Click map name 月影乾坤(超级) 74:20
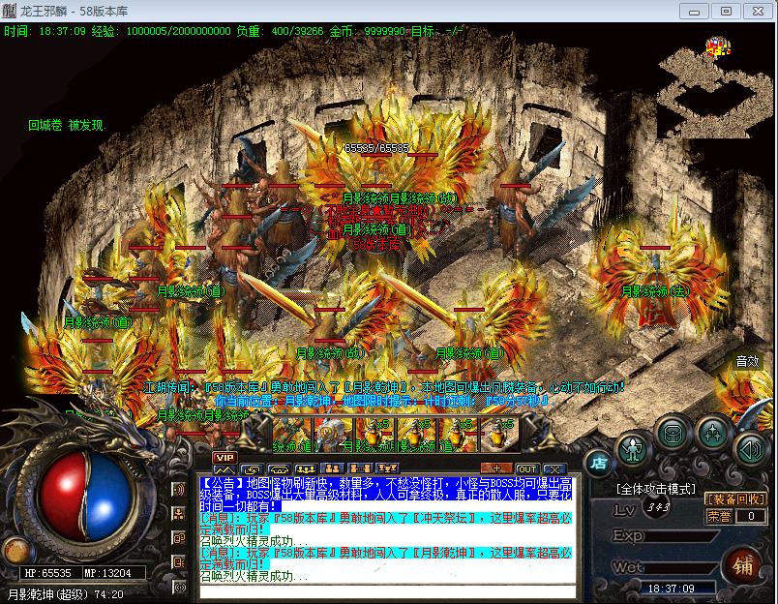 [66, 594]
